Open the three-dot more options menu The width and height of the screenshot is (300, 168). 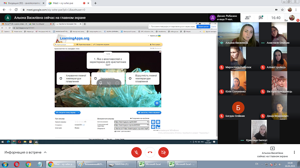(294, 152)
